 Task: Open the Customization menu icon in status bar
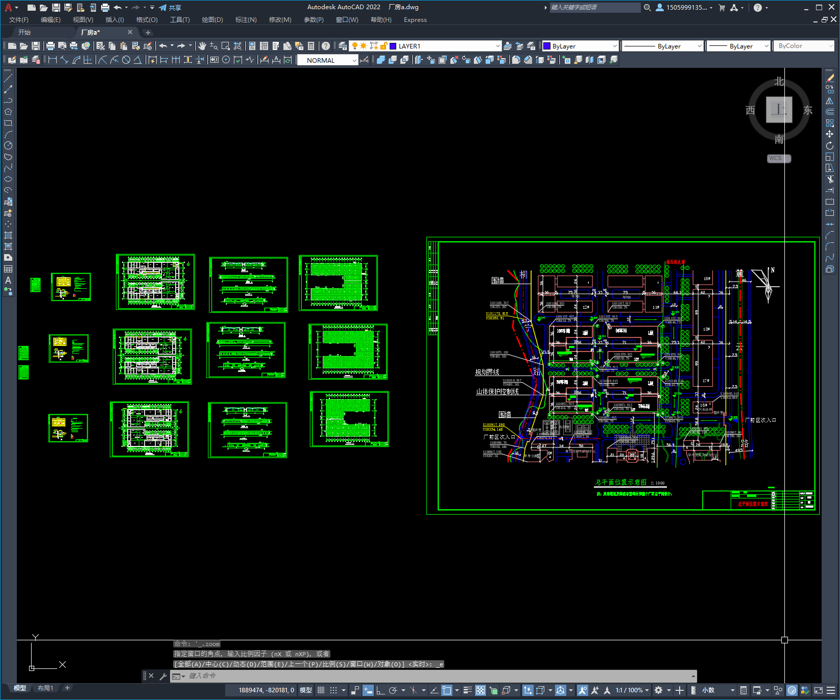(x=831, y=690)
